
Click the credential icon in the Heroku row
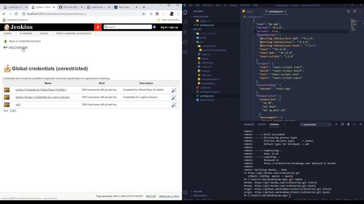7,97
